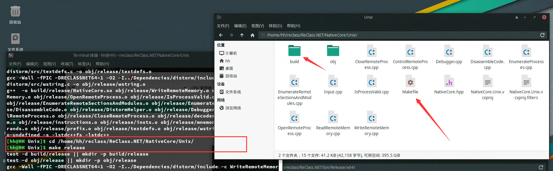The image size is (553, 171).
Task: Select 浏览网络 in sidebar
Action: click(230, 108)
